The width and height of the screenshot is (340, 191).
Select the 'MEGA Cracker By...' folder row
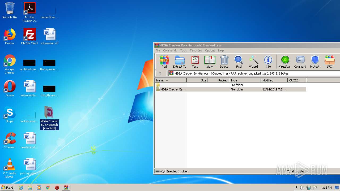point(231,89)
